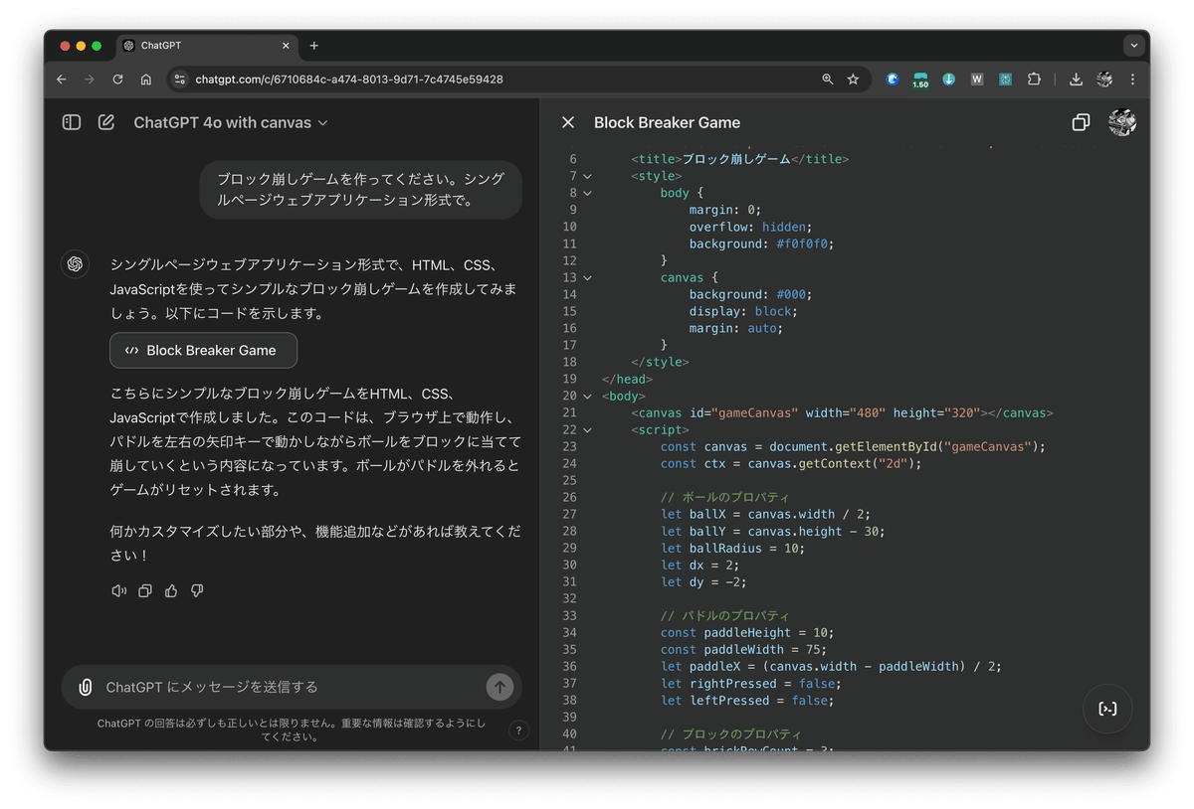
Task: Close the ChatGPT browser tab
Action: tap(286, 46)
